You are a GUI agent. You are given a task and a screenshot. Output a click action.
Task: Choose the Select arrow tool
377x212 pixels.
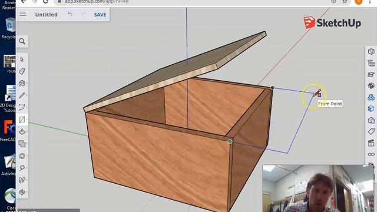(22, 59)
